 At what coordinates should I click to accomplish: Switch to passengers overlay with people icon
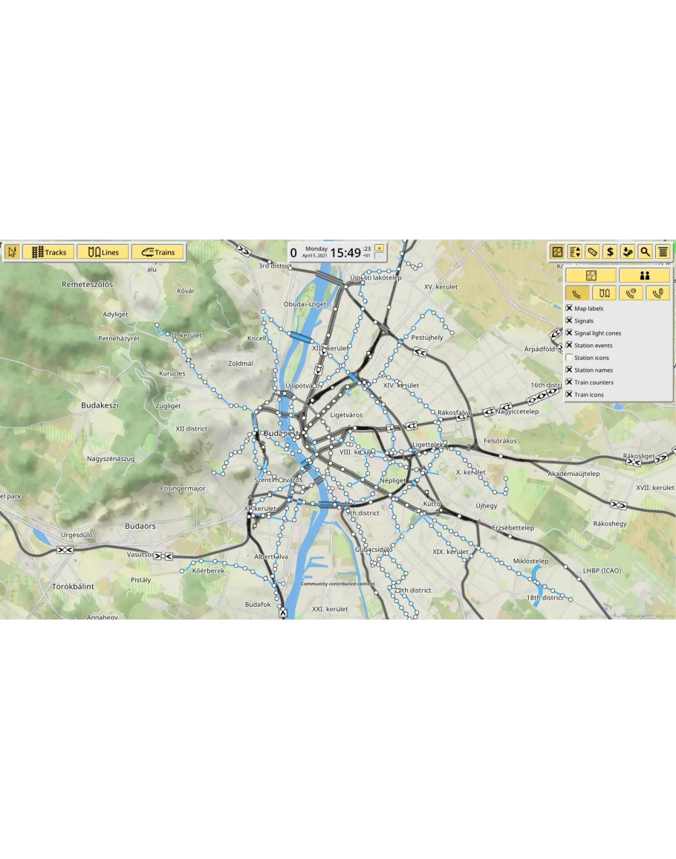pos(644,275)
